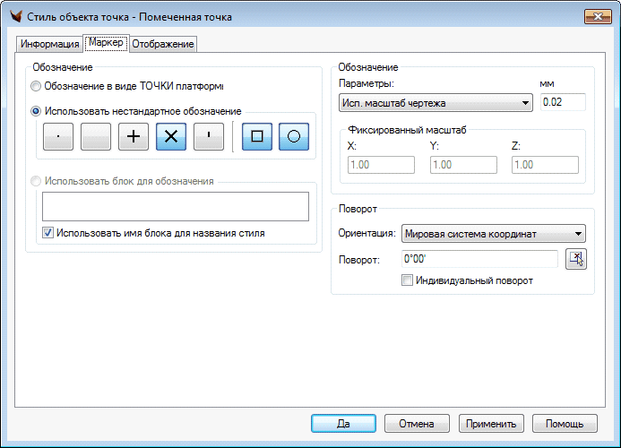The image size is (621, 448).
Task: Select radio 'Обозначение в виде ТОЧКИ платформы'
Action: tap(36, 87)
